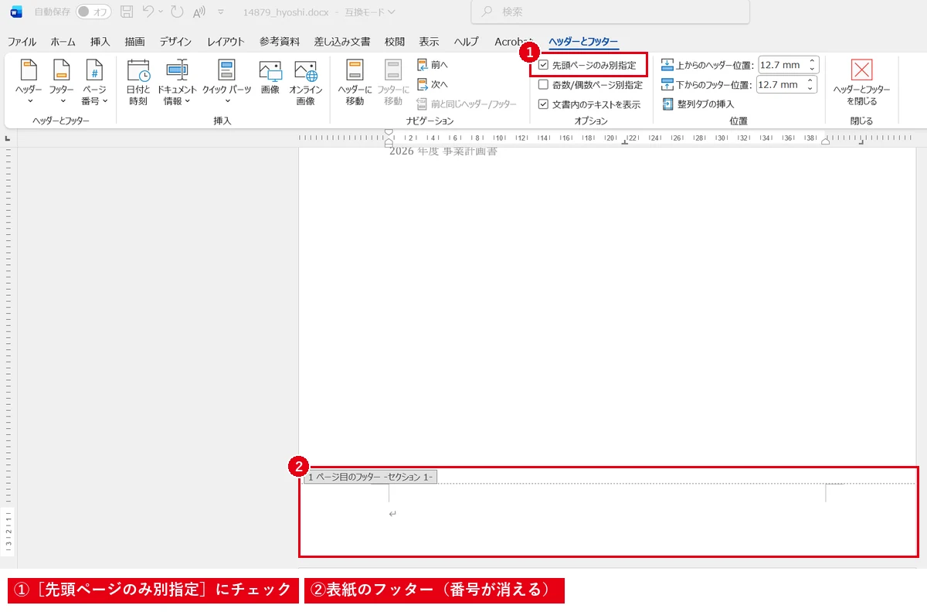Switch to 表示 (View) tab
Image resolution: width=927 pixels, height=612 pixels.
tap(429, 42)
